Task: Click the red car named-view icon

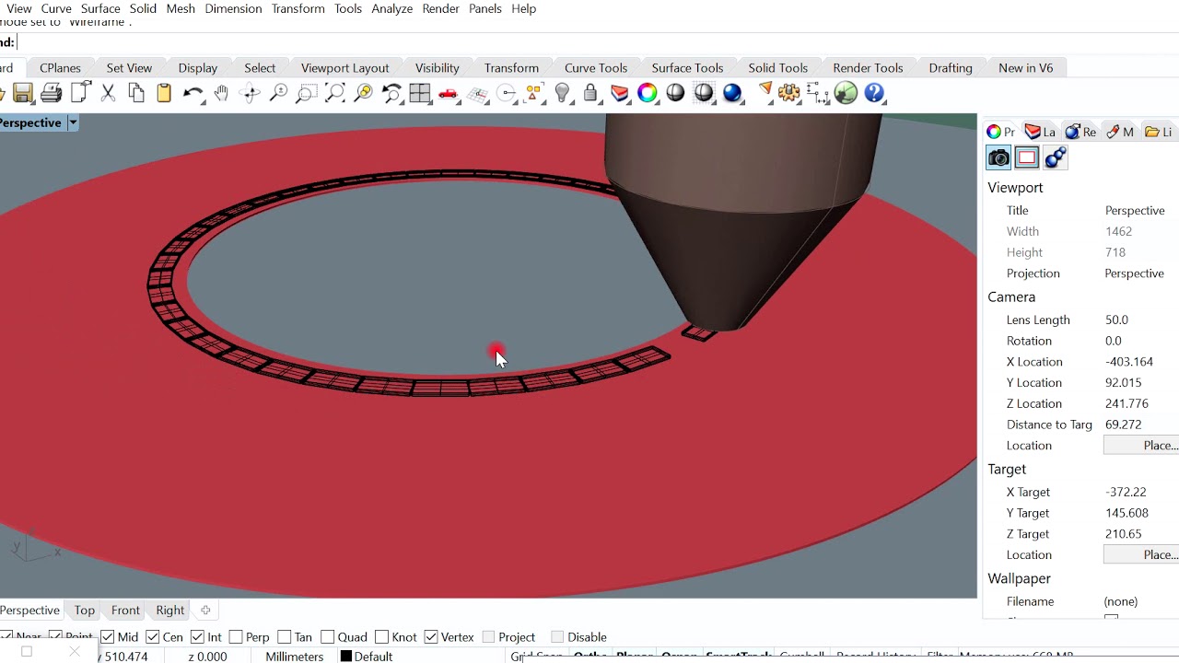Action: tap(449, 93)
